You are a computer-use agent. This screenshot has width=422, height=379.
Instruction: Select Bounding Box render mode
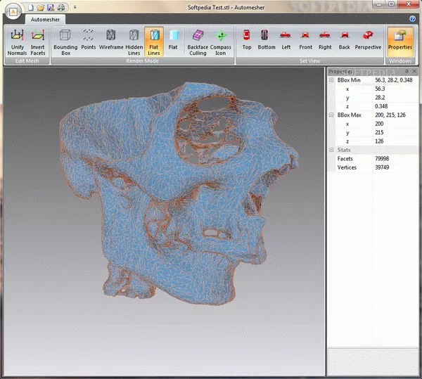pyautogui.click(x=65, y=41)
